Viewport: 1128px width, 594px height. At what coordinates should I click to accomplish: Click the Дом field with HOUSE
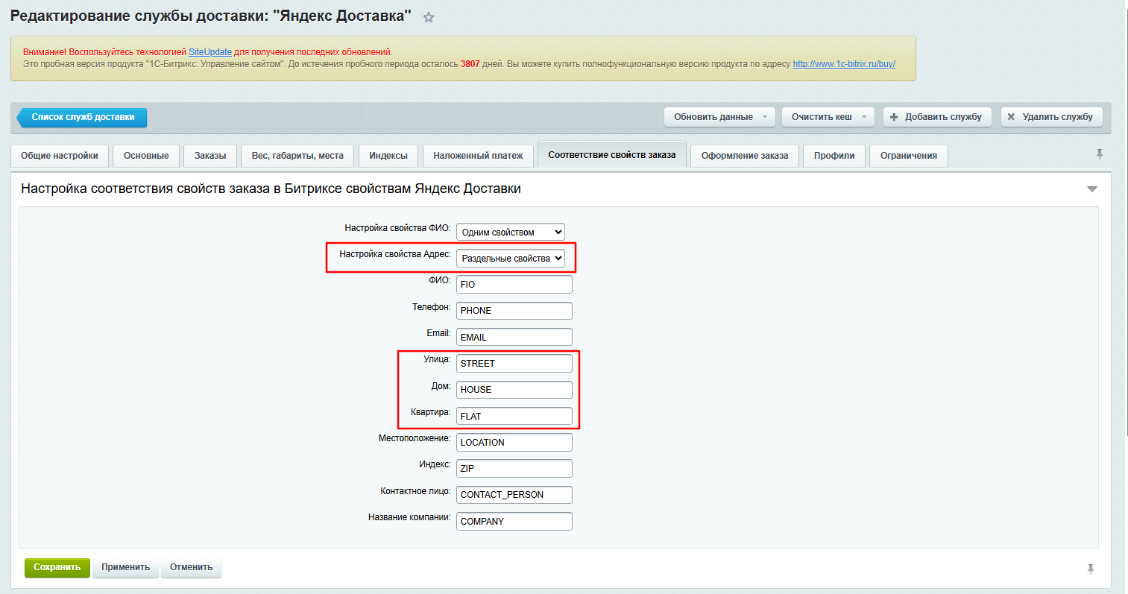tap(514, 390)
